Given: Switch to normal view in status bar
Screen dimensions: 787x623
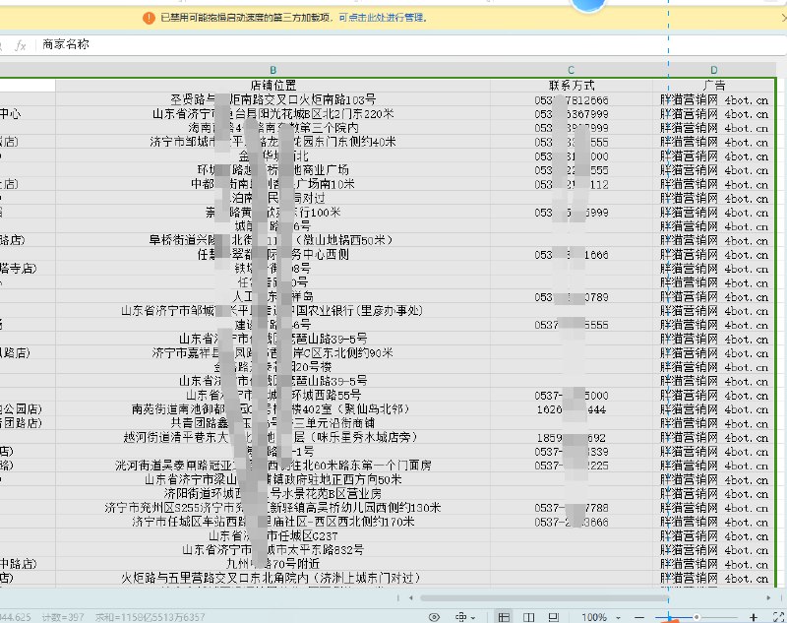Looking at the screenshot, I should click(504, 616).
